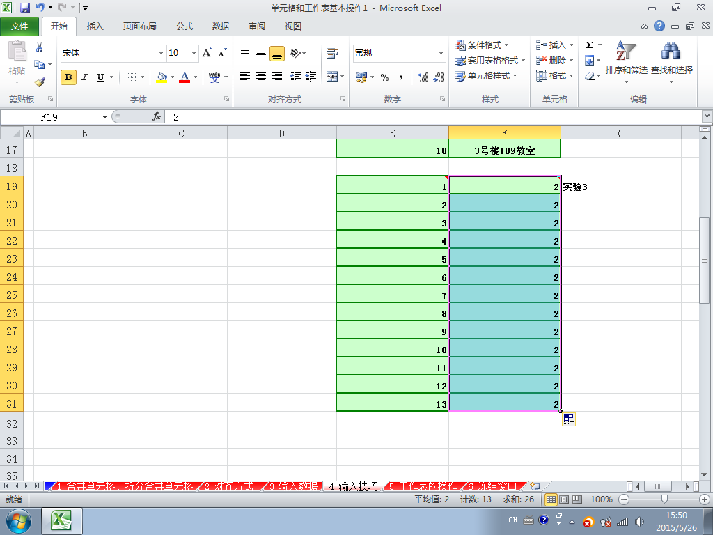Click the Clear eraser icon
713x535 pixels.
(589, 76)
